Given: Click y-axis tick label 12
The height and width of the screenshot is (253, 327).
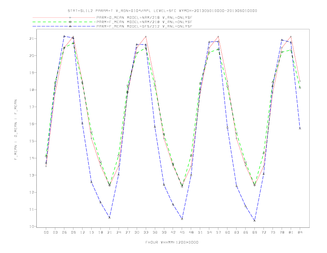Looking at the screenshot, I should [x=32, y=192].
